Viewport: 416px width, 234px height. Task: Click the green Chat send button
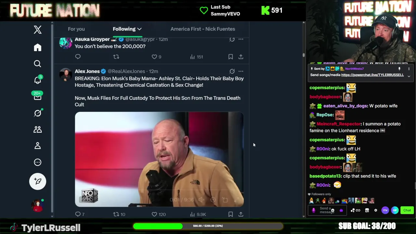pos(407,210)
